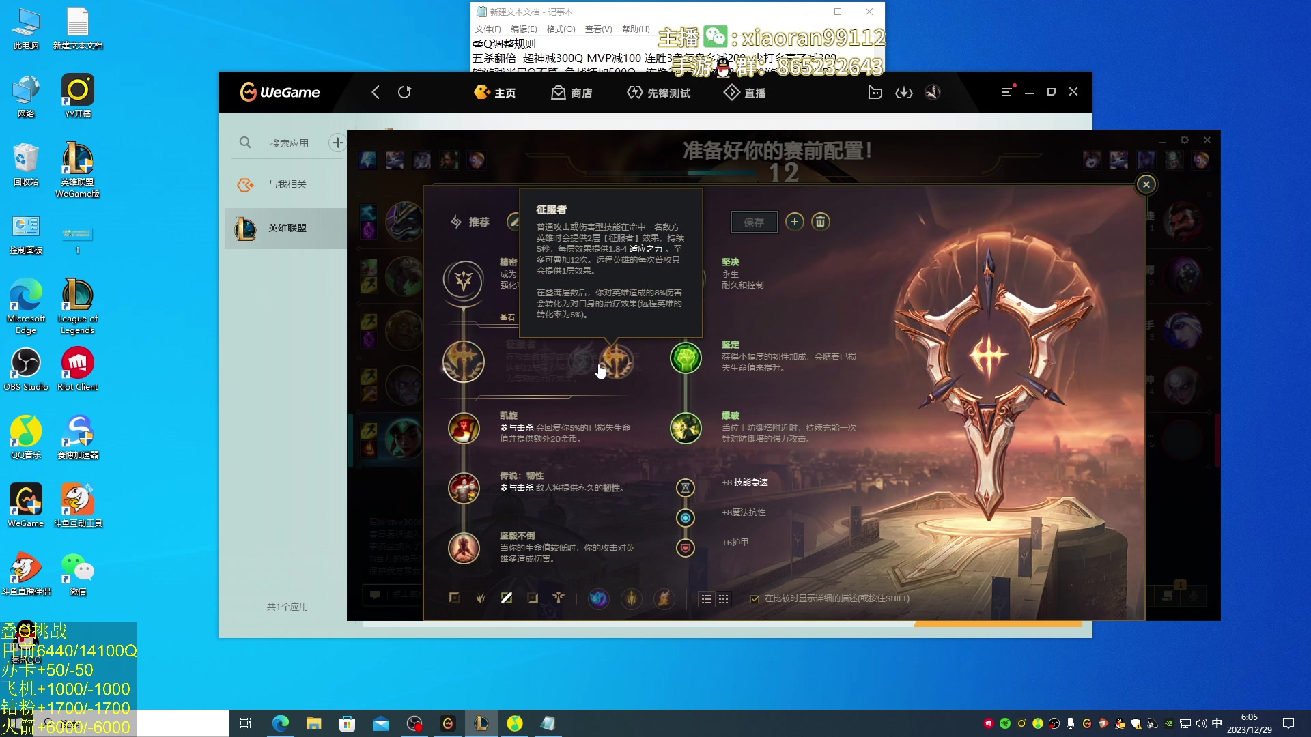Open Microsoft Edge desktop shortcut
1311x737 pixels.
pyautogui.click(x=26, y=306)
